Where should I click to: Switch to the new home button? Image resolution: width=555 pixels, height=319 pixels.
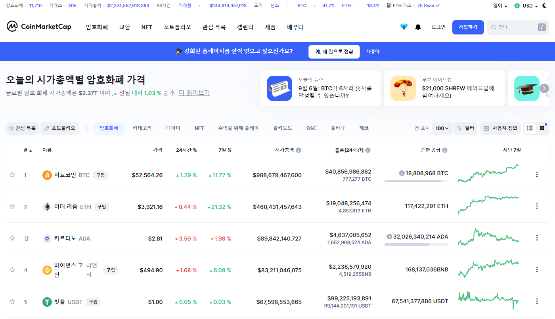tap(334, 52)
